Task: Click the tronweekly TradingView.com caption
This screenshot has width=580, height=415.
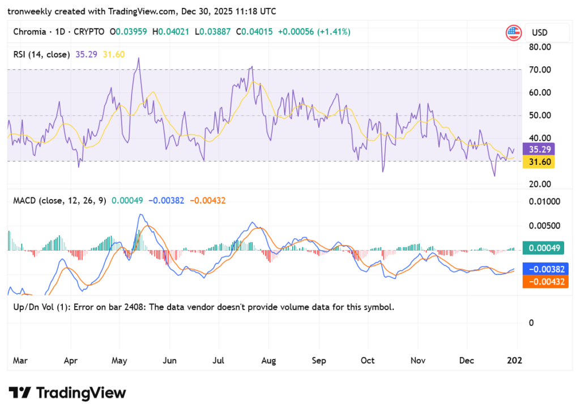Action: point(142,11)
